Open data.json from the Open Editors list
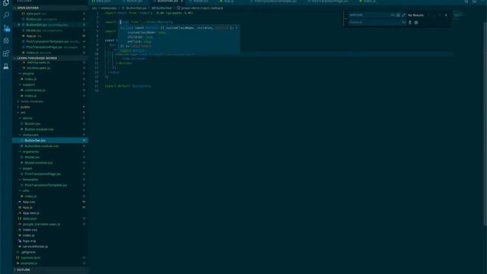Image resolution: width=487 pixels, height=274 pixels. [49, 14]
